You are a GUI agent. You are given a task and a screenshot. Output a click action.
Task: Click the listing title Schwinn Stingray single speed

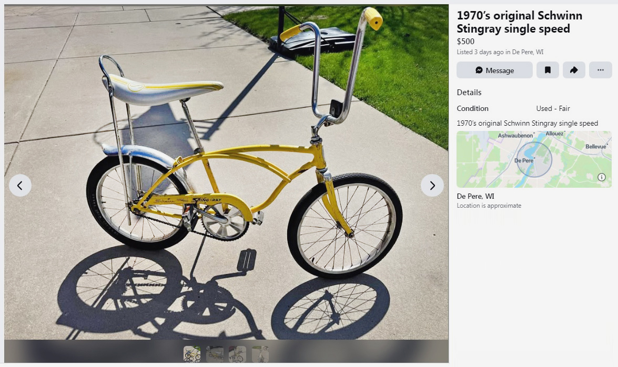pyautogui.click(x=519, y=22)
